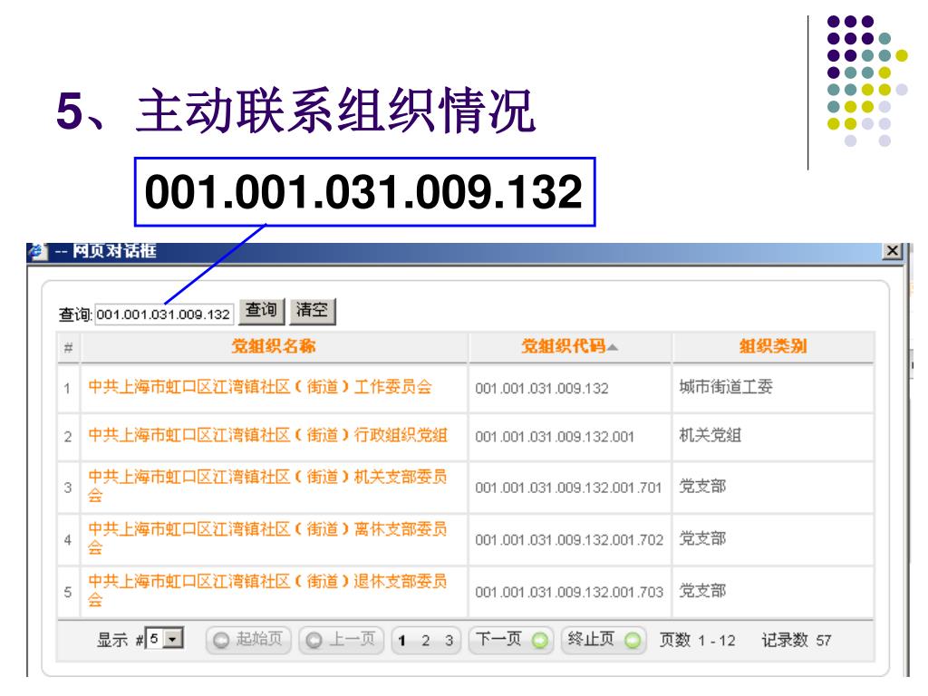The height and width of the screenshot is (696, 928).
Task: Close the 网页对话框 dialog
Action: [893, 251]
